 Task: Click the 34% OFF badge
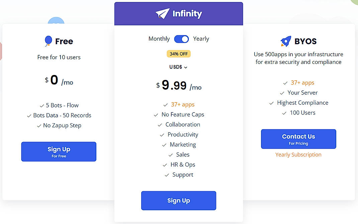pyautogui.click(x=178, y=54)
